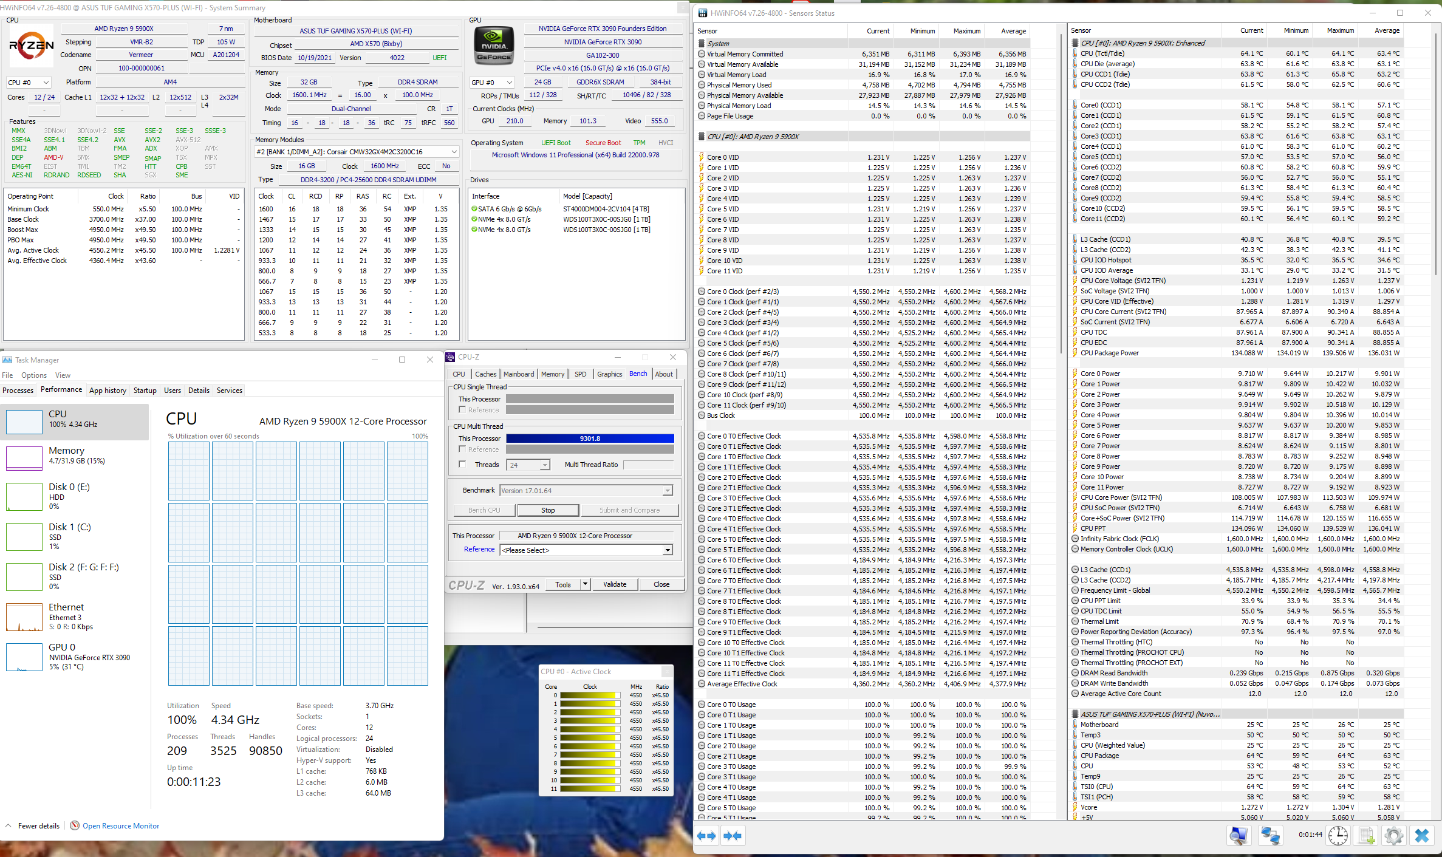This screenshot has height=857, width=1442.
Task: Click the green status icon for SATA 6 Gb/s drive
Action: point(474,209)
